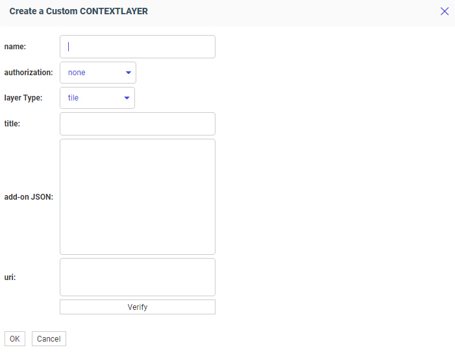This screenshot has height=352, width=455.
Task: Open the layer Type combo box showing tile
Action: [97, 98]
